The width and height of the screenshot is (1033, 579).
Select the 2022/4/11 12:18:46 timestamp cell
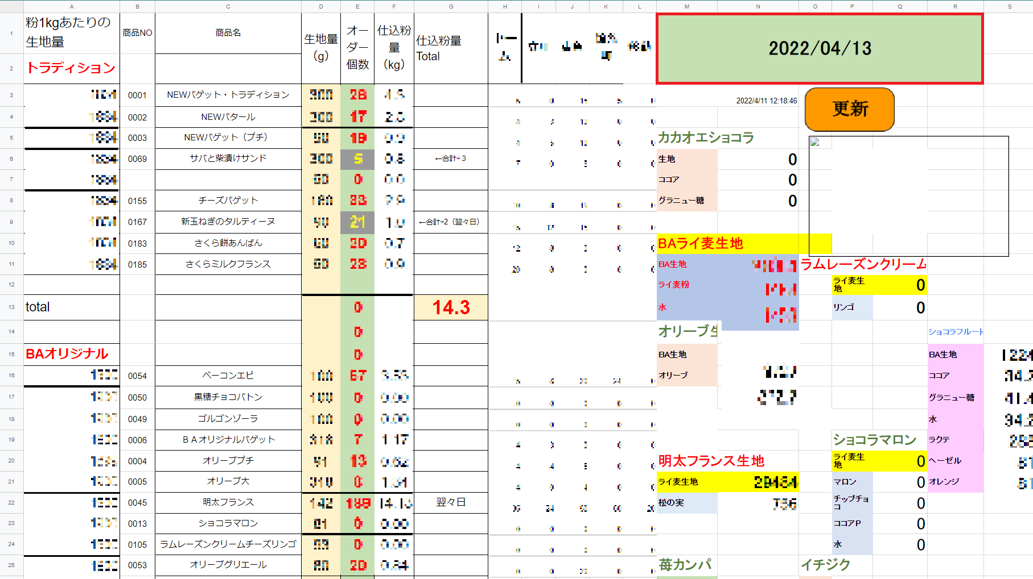766,101
